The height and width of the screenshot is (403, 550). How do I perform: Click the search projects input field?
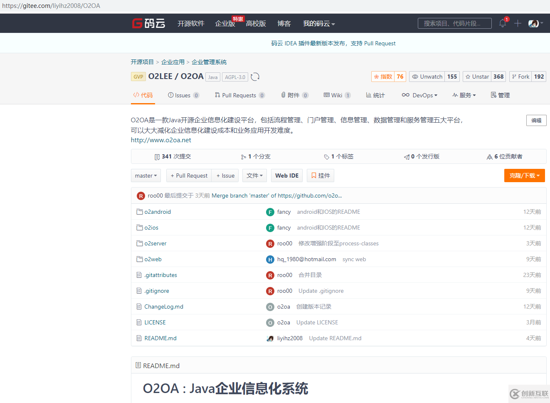[455, 23]
